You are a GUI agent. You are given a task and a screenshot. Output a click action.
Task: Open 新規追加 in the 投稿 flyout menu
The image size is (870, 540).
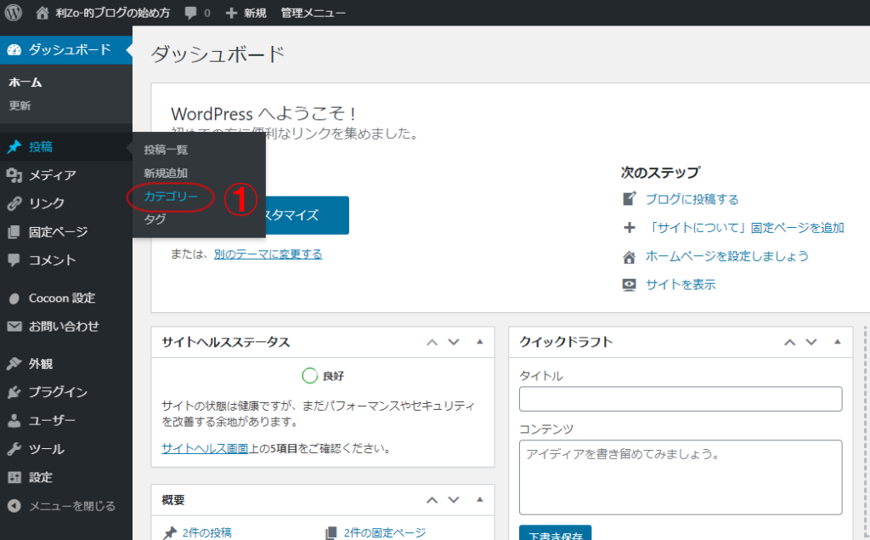pos(166,173)
